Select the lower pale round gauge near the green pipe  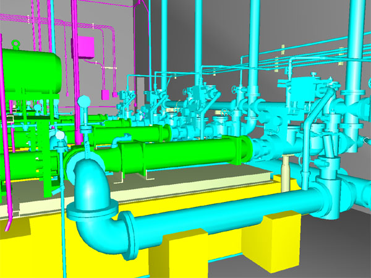[x=59, y=136]
